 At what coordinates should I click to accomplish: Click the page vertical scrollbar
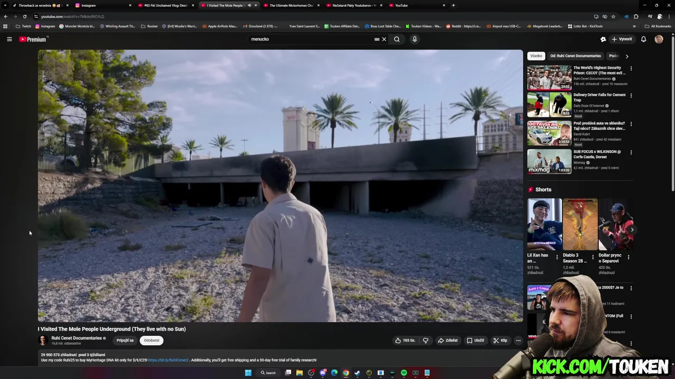pyautogui.click(x=672, y=113)
